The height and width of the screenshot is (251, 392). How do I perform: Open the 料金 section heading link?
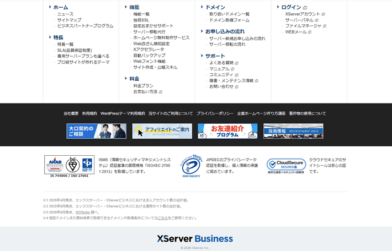coord(134,79)
